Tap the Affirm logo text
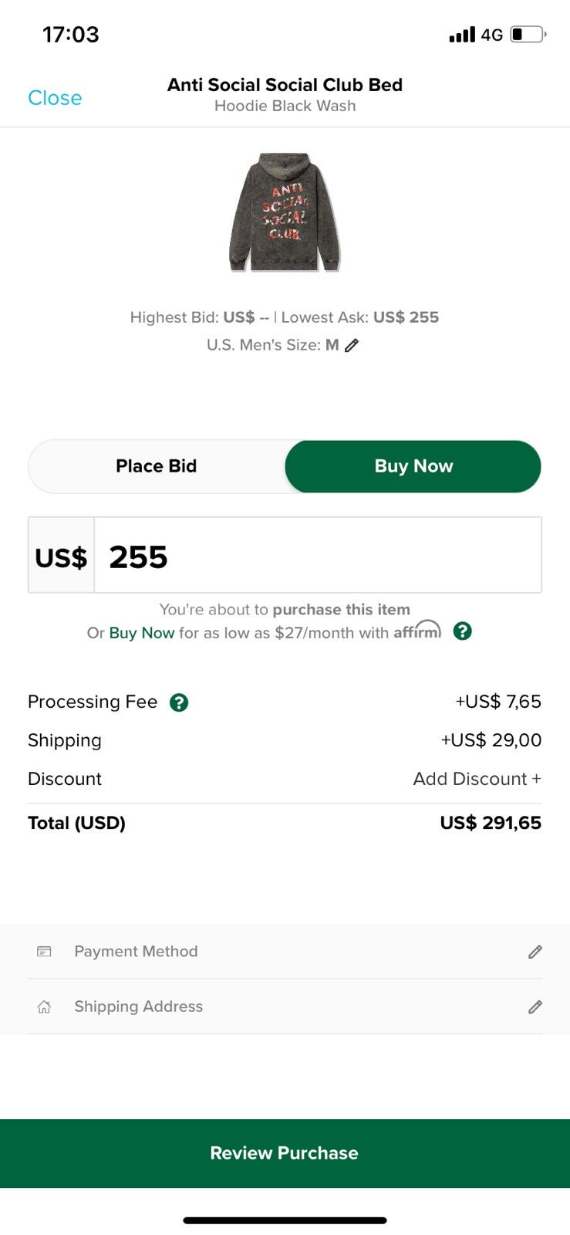 [417, 631]
